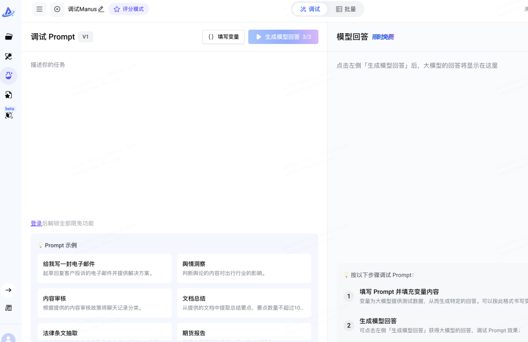Click the 填写 Prompt 并填充变量内容 step text
This screenshot has width=528, height=342.
coord(399,292)
